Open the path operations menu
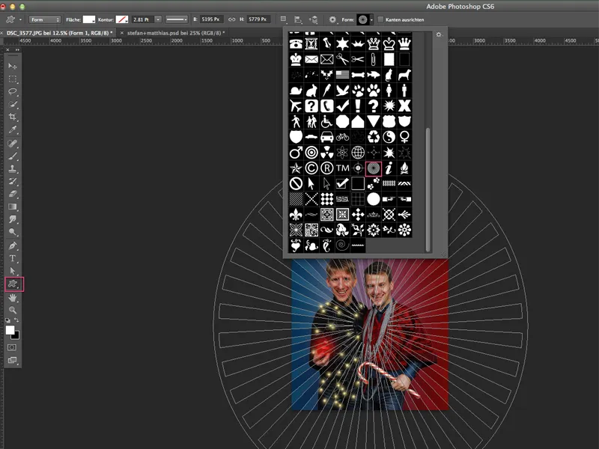 coord(284,19)
